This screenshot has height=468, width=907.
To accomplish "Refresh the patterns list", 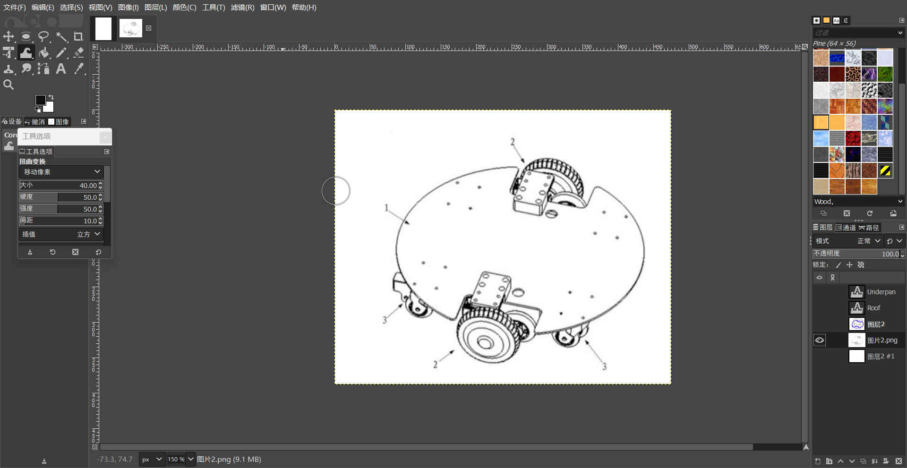I will 870,213.
